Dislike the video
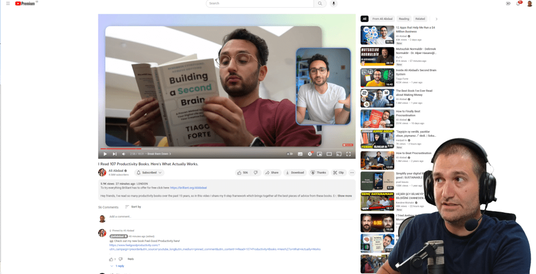The image size is (536, 274). click(x=256, y=172)
